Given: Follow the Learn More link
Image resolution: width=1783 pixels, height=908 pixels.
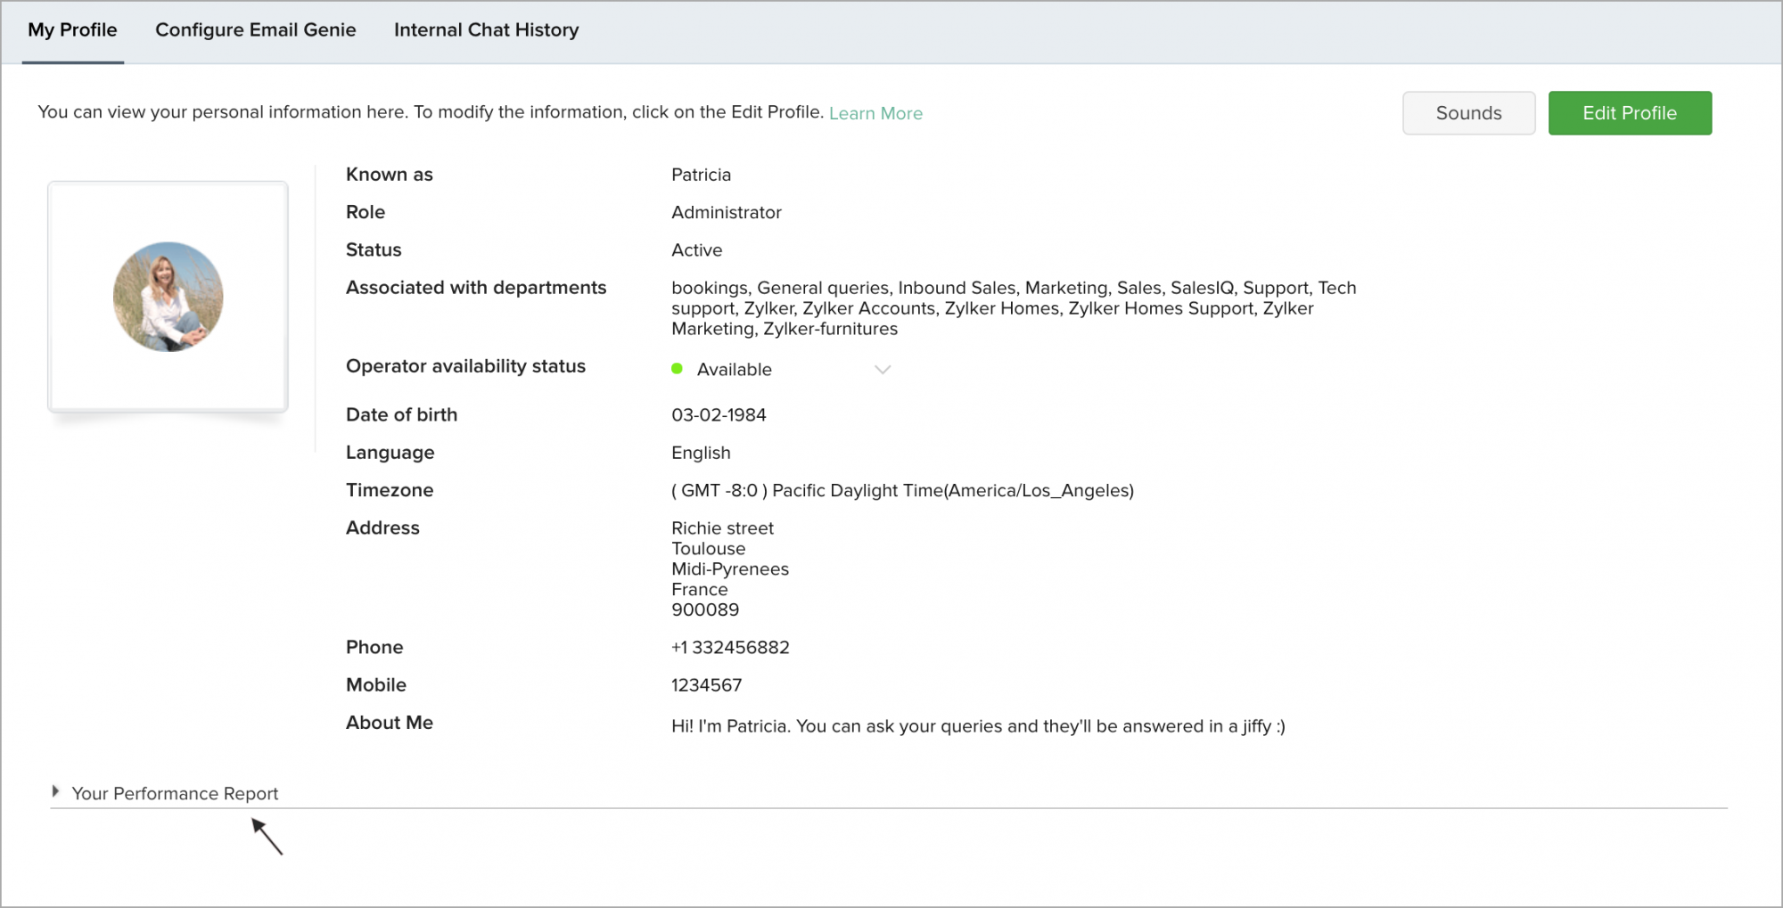Looking at the screenshot, I should click(875, 113).
